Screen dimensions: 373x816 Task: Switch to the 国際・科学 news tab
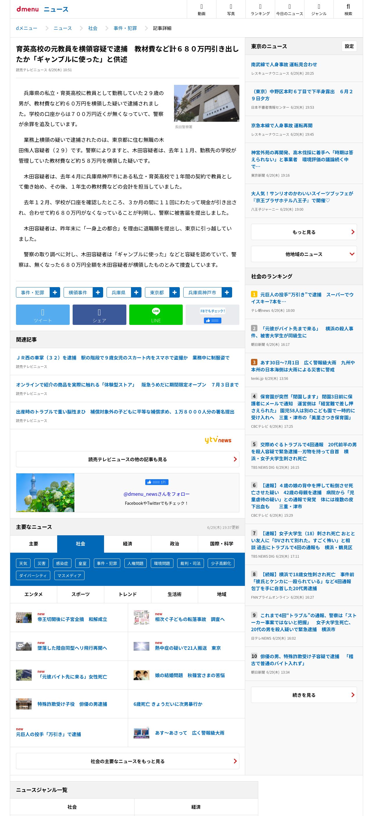(222, 544)
